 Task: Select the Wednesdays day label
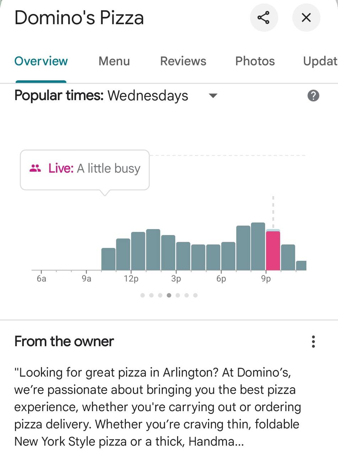[x=148, y=95]
